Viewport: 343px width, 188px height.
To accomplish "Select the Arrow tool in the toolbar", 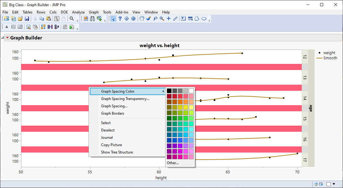I will pyautogui.click(x=113, y=18).
